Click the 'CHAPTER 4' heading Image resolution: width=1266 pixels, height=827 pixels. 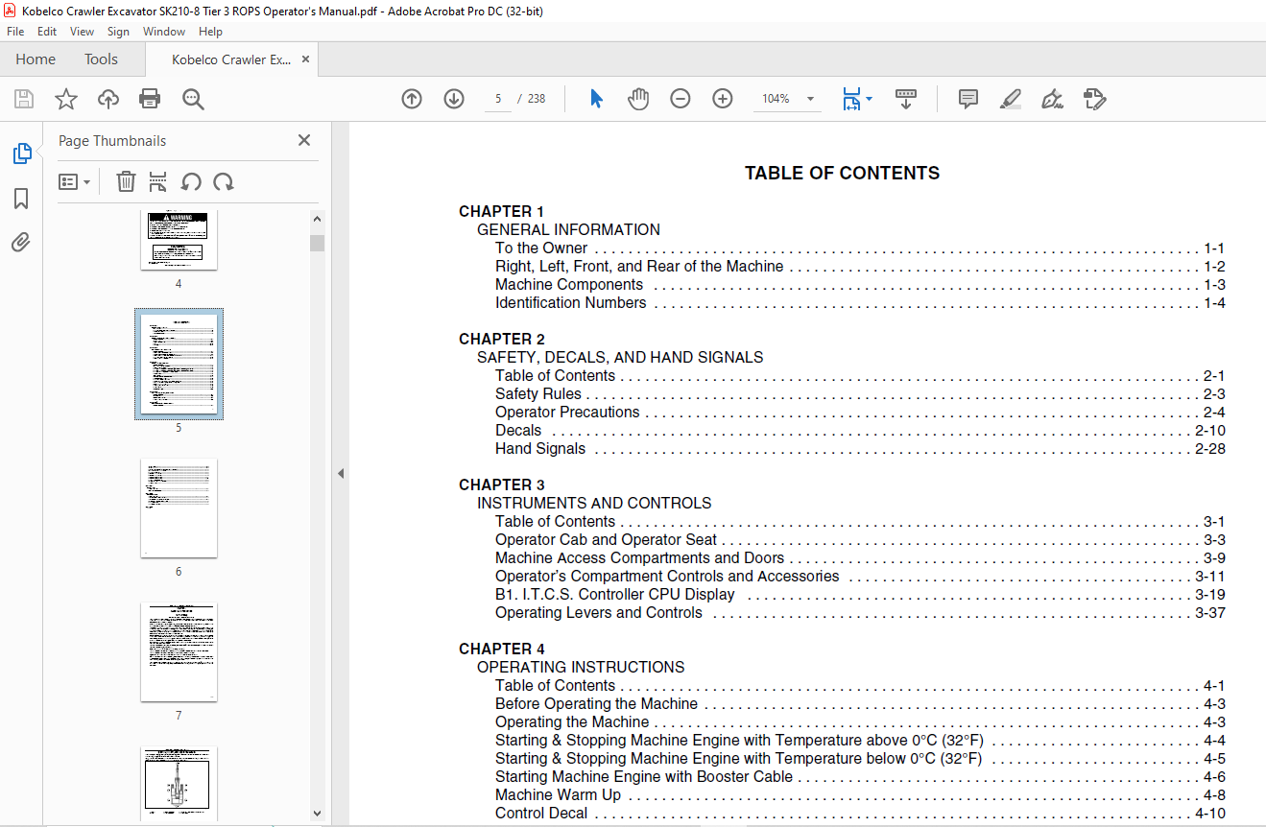coord(502,650)
